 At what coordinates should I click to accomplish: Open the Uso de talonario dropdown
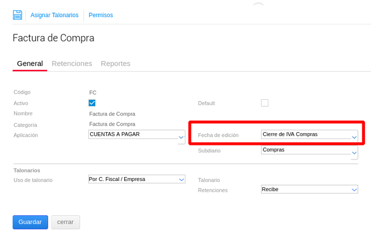point(137,179)
